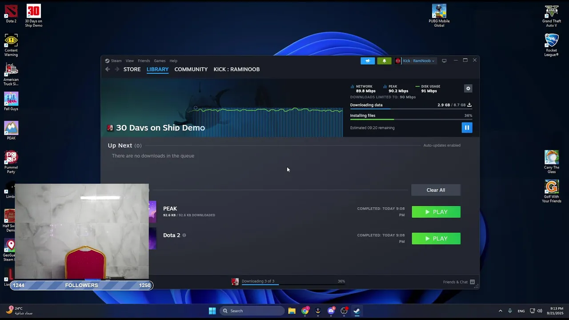Open Golf With Your Friends desktop shortcut
Image resolution: width=569 pixels, height=320 pixels.
click(x=551, y=192)
